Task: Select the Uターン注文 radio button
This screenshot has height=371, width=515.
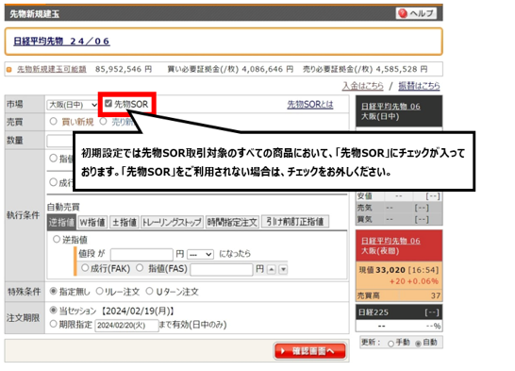Action: (x=149, y=291)
